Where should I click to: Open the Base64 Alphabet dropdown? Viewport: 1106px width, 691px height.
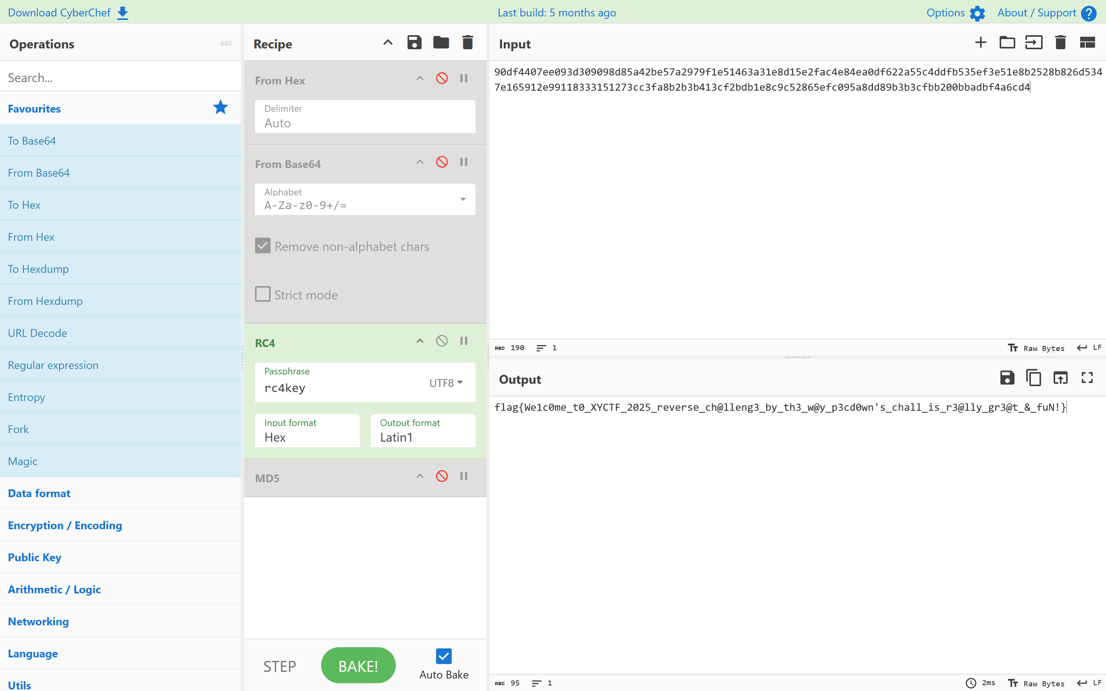pyautogui.click(x=463, y=199)
